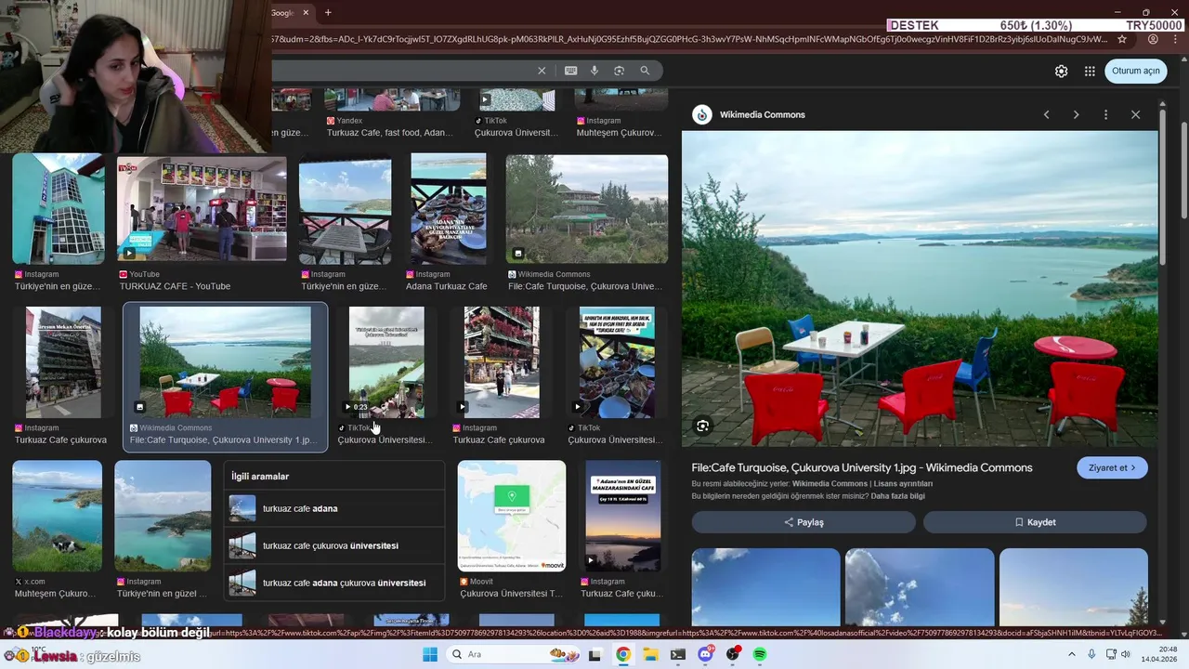Select related search turkuaz cafe çukurova üniversitesi
Image resolution: width=1189 pixels, height=669 pixels.
pyautogui.click(x=334, y=545)
